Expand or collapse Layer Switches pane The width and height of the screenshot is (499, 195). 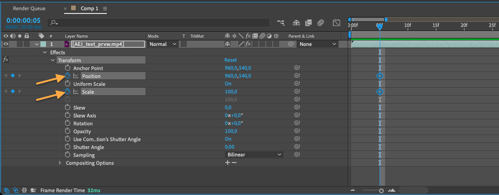(7, 190)
